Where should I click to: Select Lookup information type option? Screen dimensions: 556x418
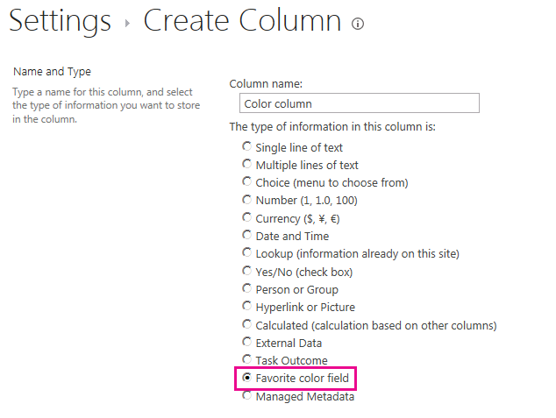tap(247, 253)
